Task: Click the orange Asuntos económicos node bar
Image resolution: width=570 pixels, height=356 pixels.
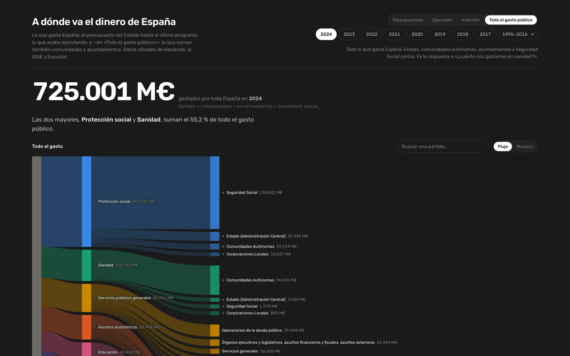Action: (x=87, y=327)
